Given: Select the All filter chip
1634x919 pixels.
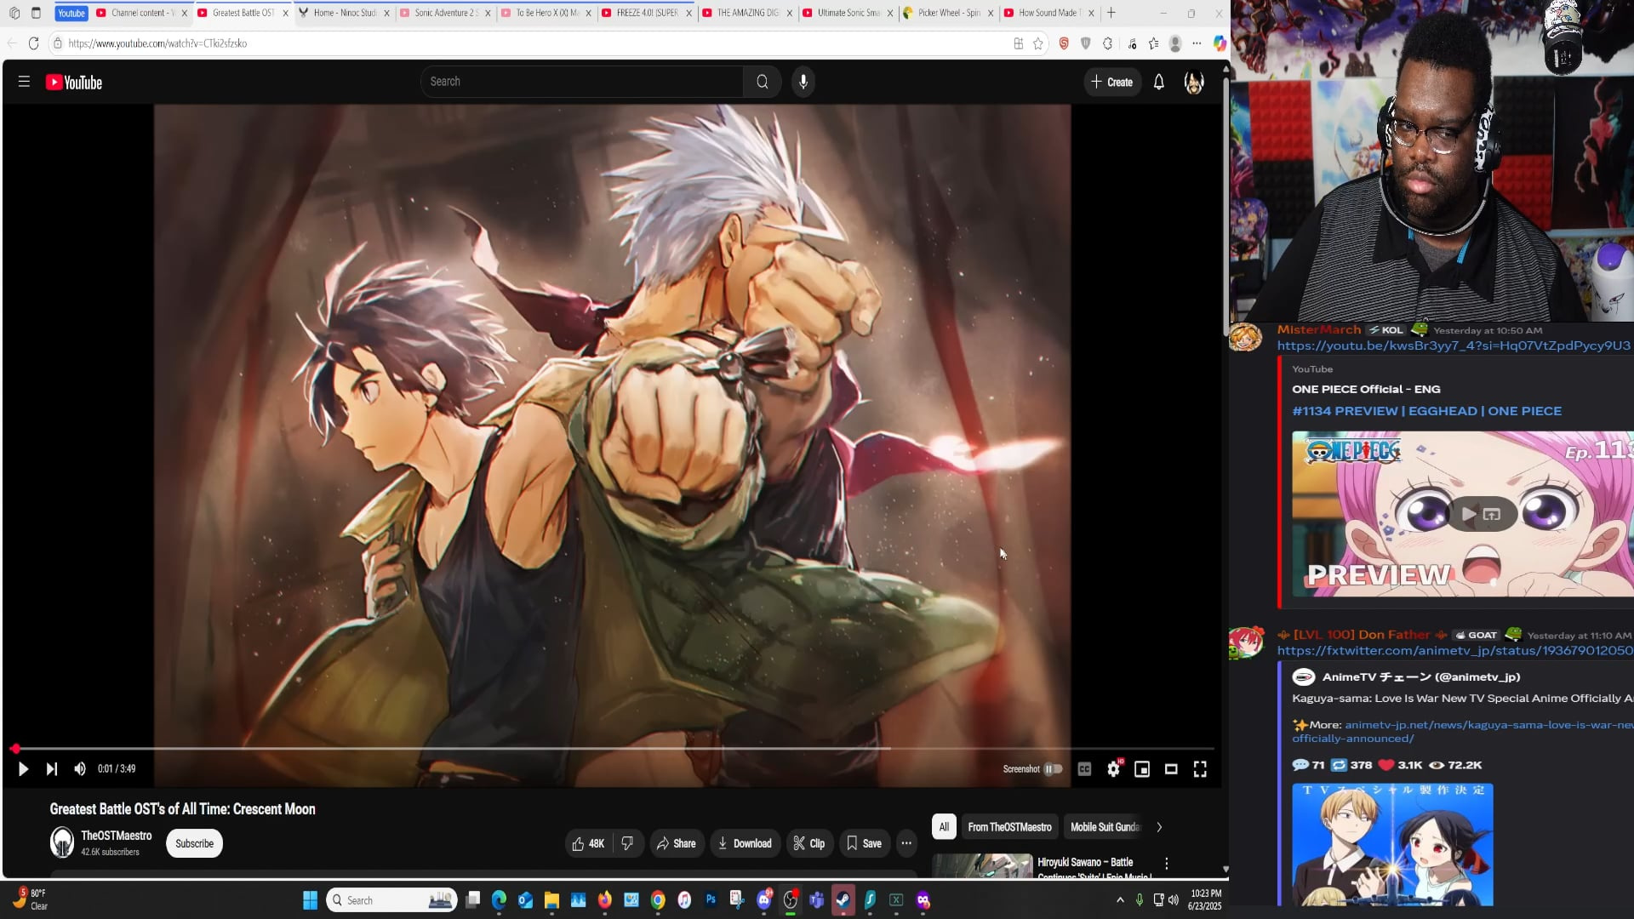Looking at the screenshot, I should (x=944, y=827).
